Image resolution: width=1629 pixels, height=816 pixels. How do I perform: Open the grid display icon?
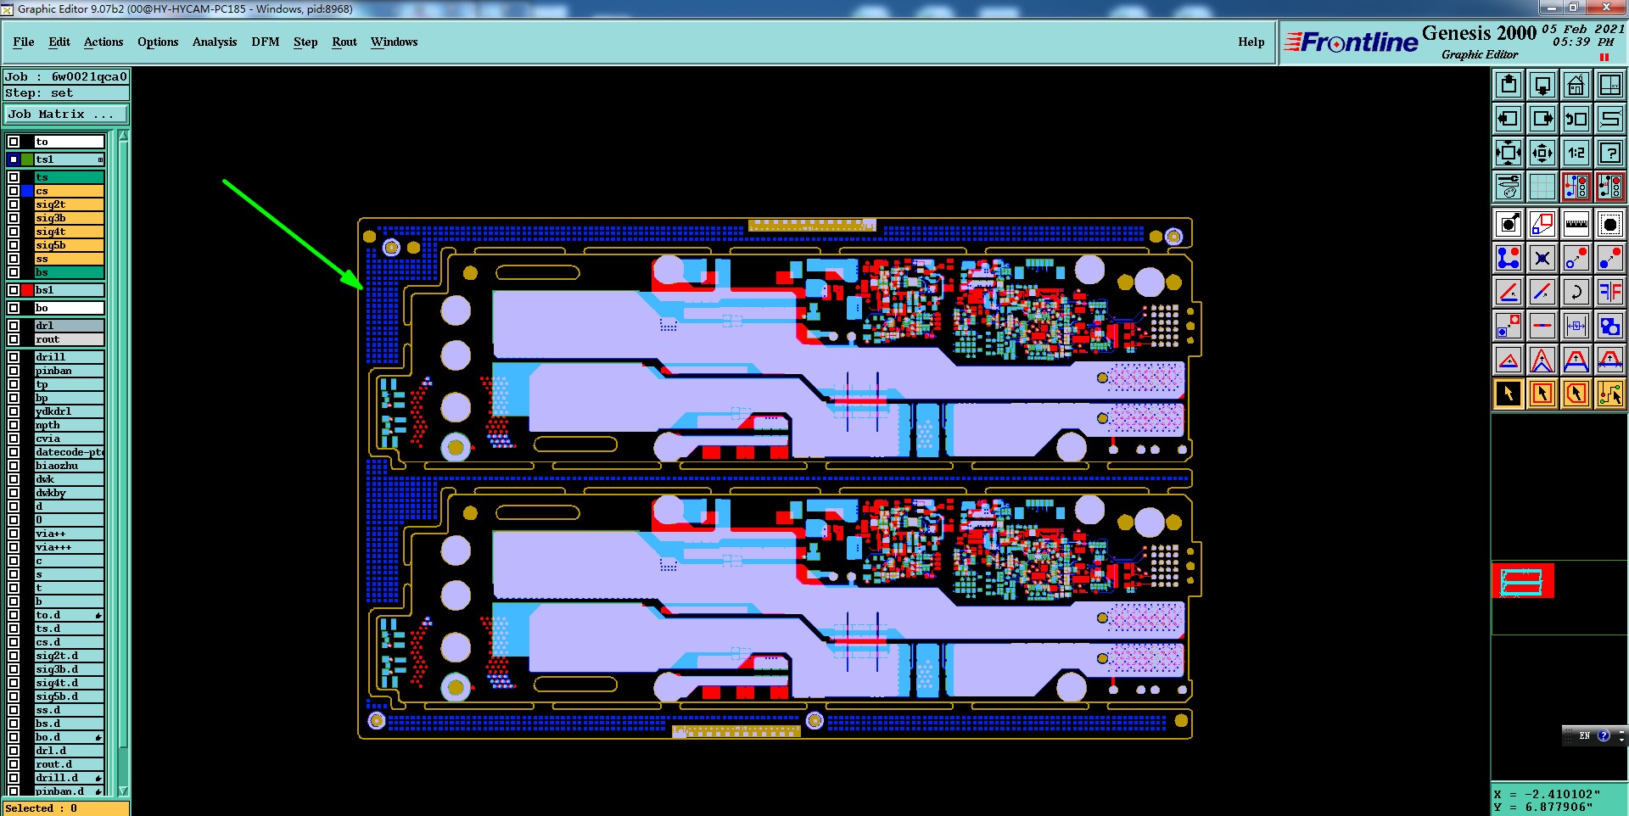[x=1542, y=187]
